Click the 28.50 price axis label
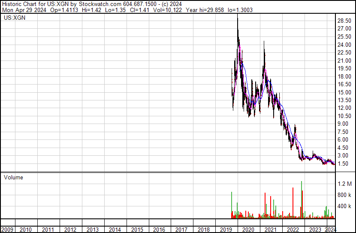Viewport: 356px width, 233px height. (x=345, y=21)
